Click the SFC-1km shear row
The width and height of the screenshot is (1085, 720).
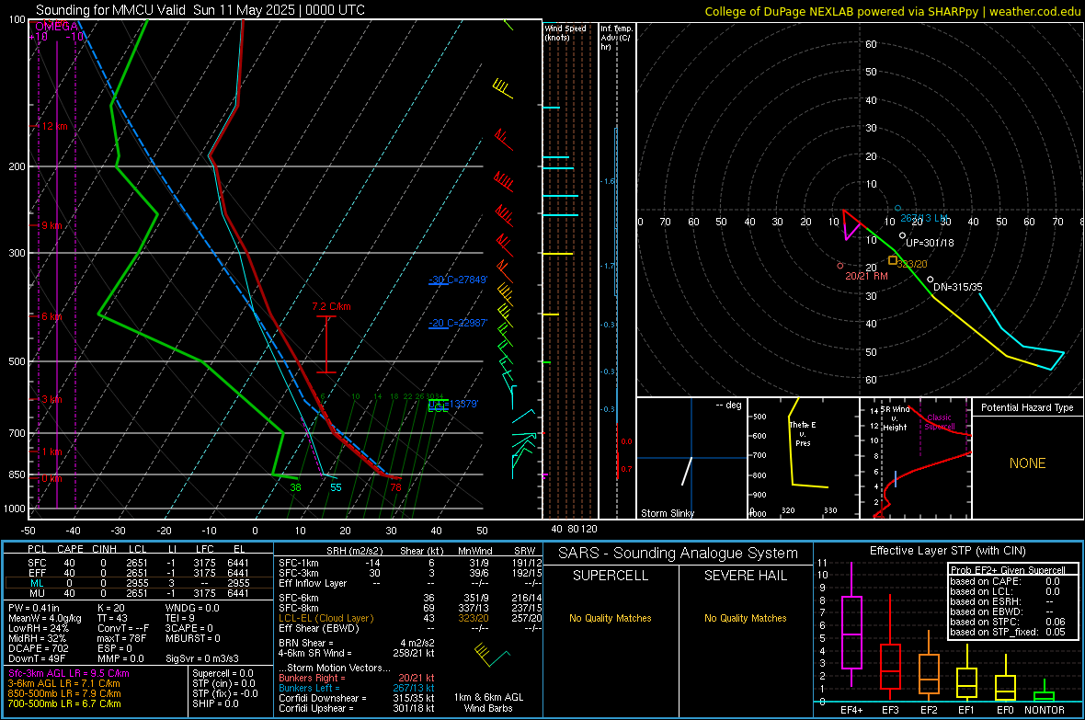click(410, 563)
